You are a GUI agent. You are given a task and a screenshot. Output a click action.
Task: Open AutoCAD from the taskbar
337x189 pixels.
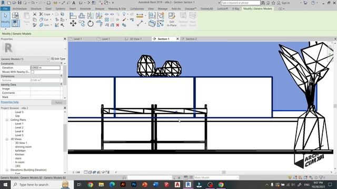177,184
